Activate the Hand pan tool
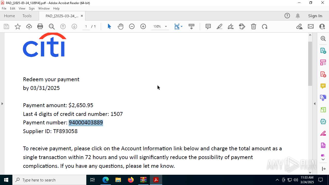Viewport: 329px width, 185px height. (121, 26)
